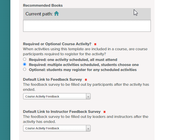Click the 'Current path:' text in the gray bar
Screen dimensions: 193x140
pyautogui.click(x=39, y=14)
